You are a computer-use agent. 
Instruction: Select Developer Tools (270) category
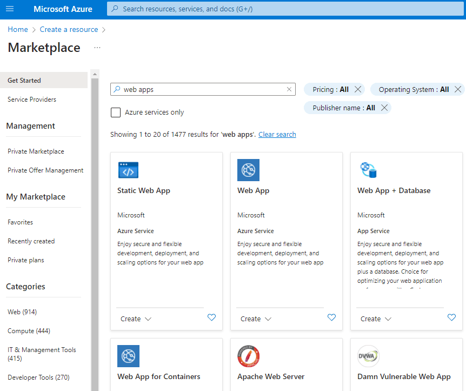[38, 377]
